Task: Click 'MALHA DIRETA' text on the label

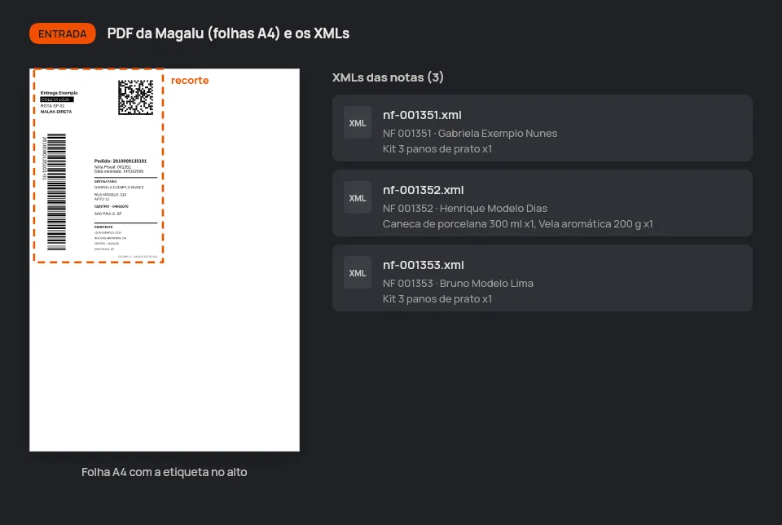Action: (56, 112)
